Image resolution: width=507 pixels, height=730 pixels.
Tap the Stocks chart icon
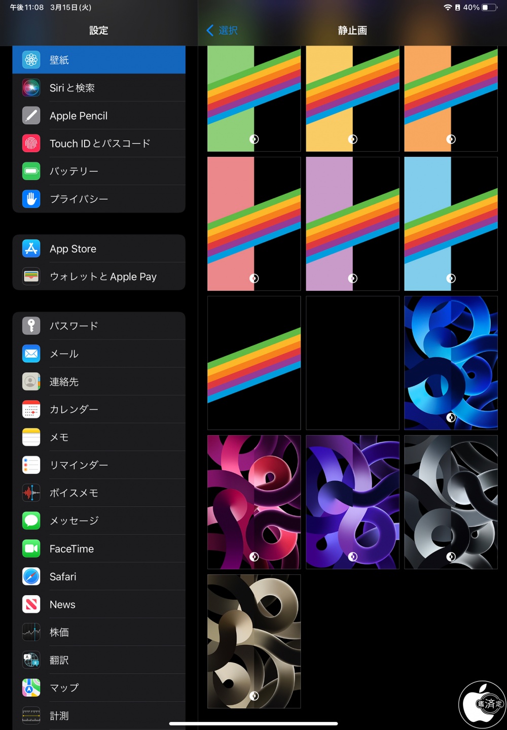[31, 632]
